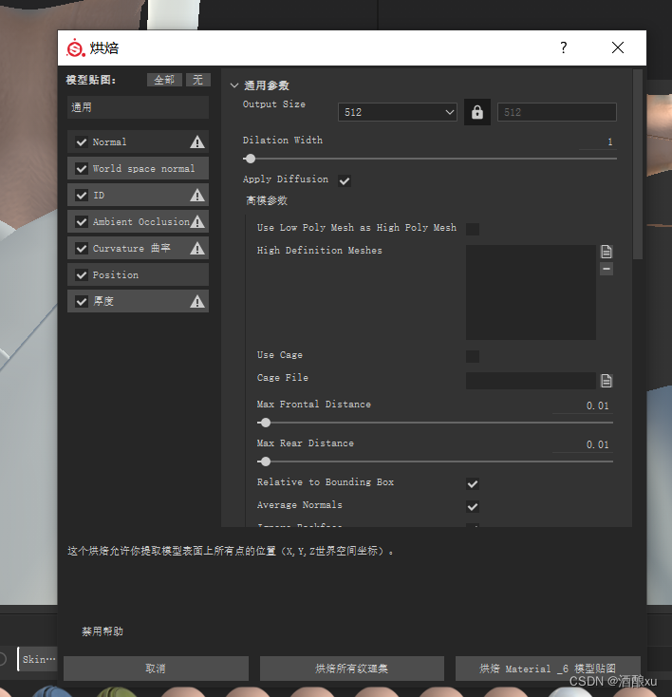Screen dimensions: 672x697
Task: Toggle the output size lock icon
Action: 476,112
